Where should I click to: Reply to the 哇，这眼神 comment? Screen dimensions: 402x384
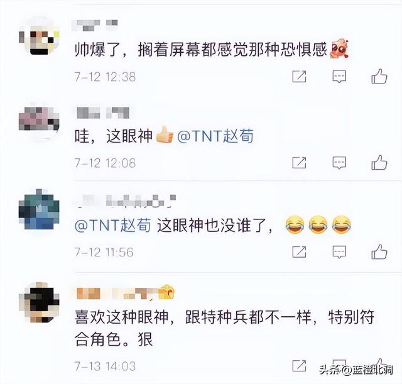coord(339,163)
